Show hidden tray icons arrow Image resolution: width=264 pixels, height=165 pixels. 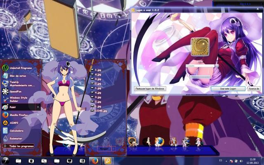point(226,161)
